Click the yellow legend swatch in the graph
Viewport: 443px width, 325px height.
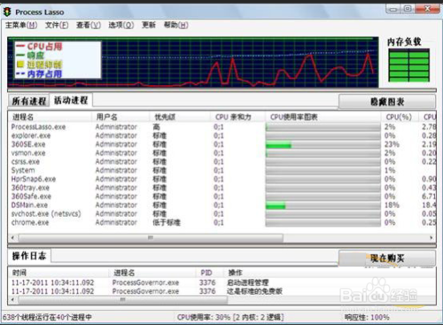pyautogui.click(x=20, y=64)
